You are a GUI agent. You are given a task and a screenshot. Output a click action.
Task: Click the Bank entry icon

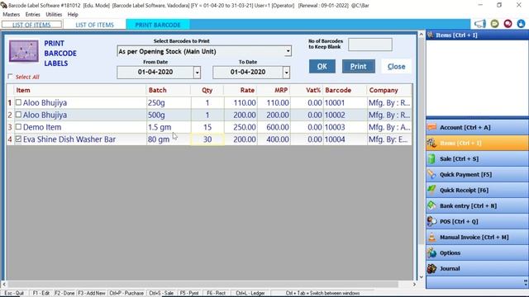431,205
